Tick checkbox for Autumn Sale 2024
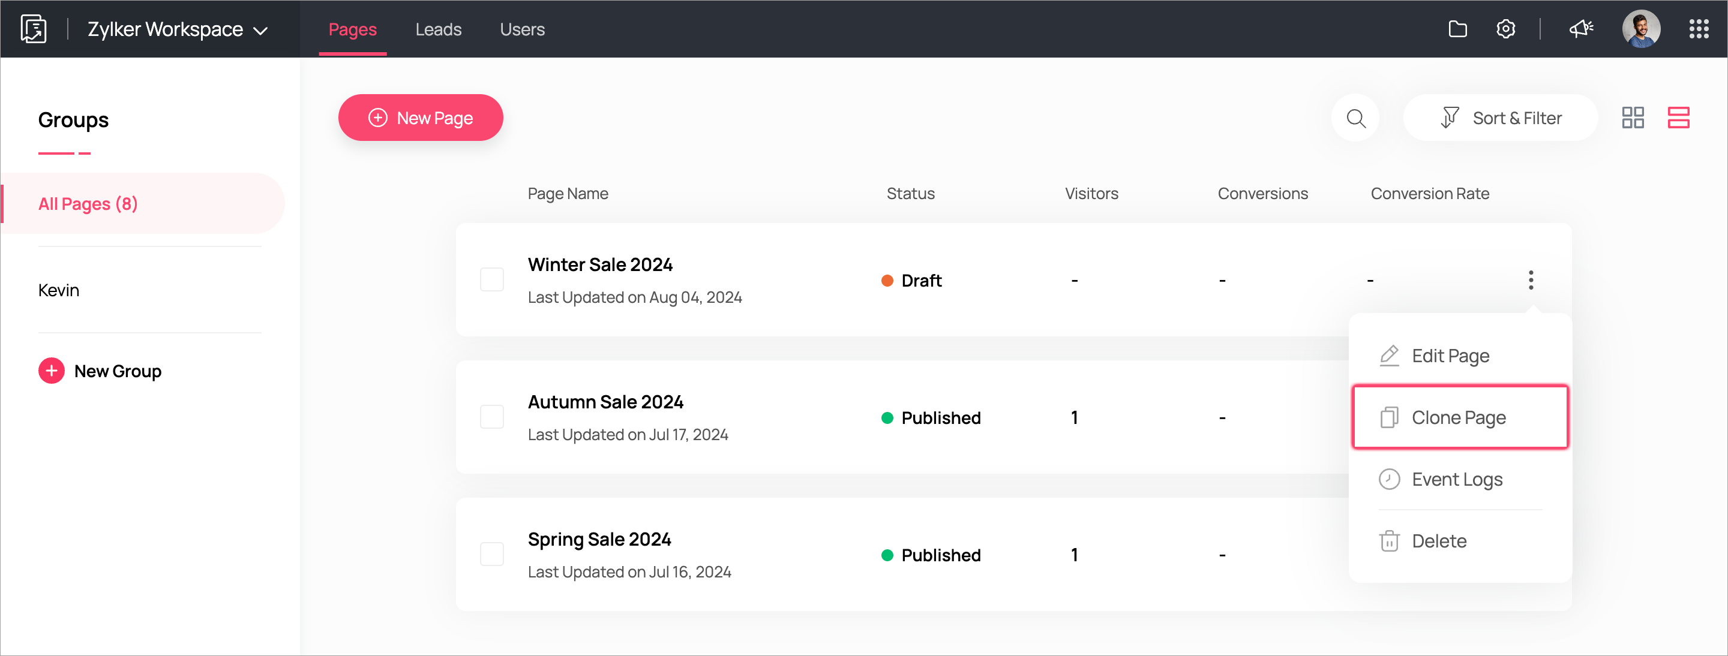1728x656 pixels. pyautogui.click(x=492, y=417)
